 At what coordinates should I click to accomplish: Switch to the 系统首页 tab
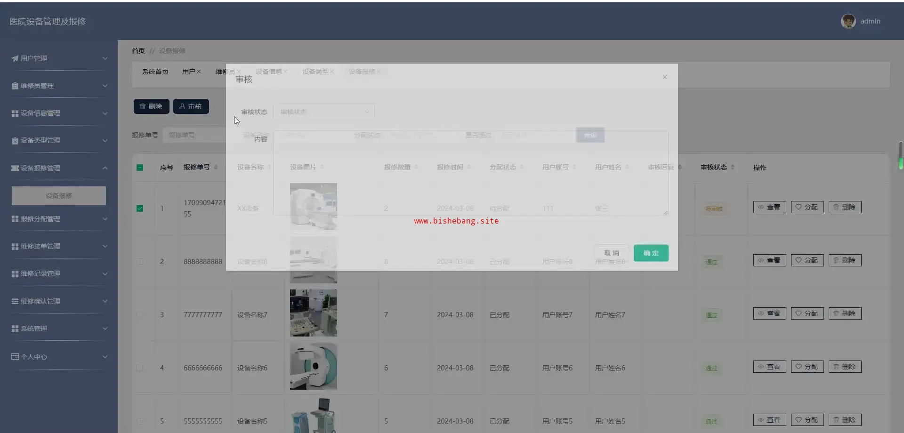click(155, 72)
